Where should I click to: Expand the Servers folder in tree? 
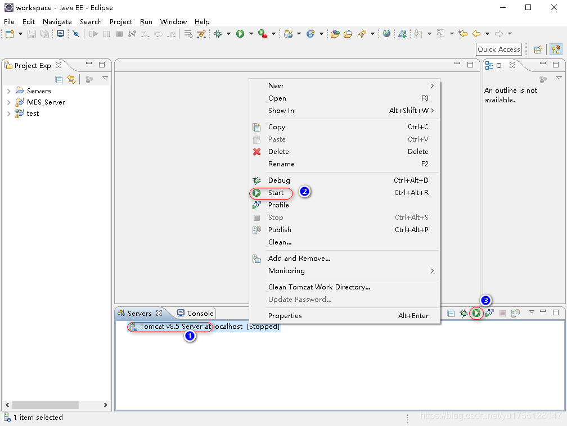pyautogui.click(x=8, y=91)
